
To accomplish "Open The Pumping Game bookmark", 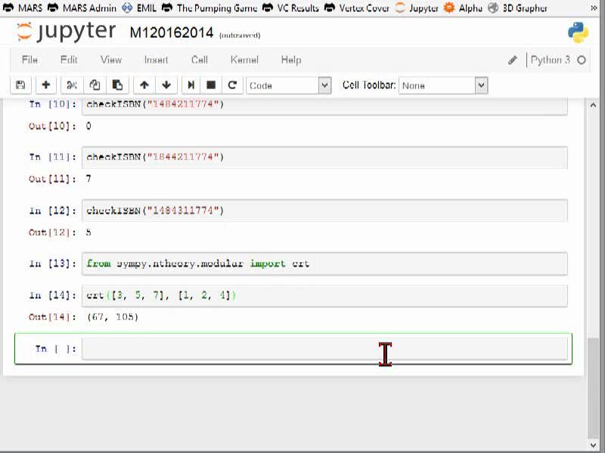I will point(209,8).
